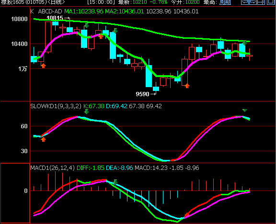The width and height of the screenshot is (276, 224).
Task: Click the red-outlined box left of MACD panel
Action: [15, 193]
